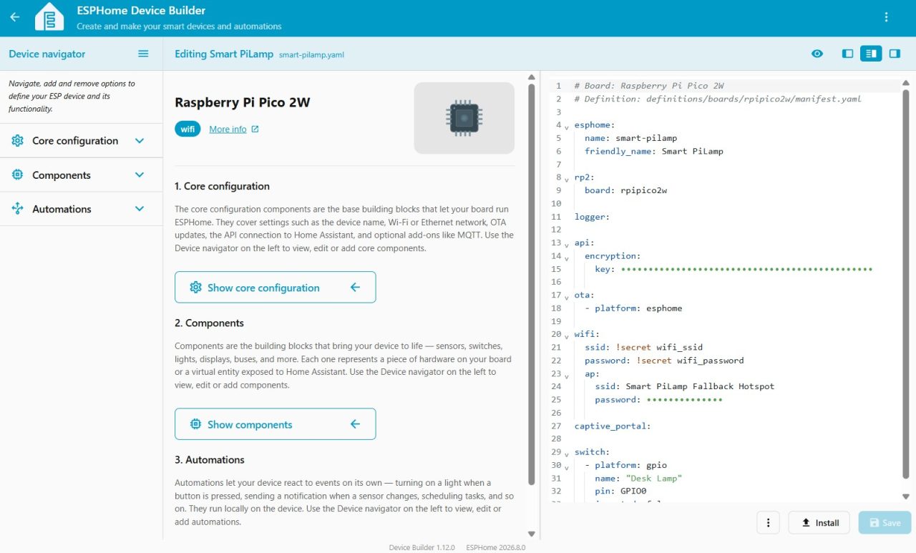Click ESPHome 2026.8.0 version text
This screenshot has width=916, height=553.
pos(495,547)
